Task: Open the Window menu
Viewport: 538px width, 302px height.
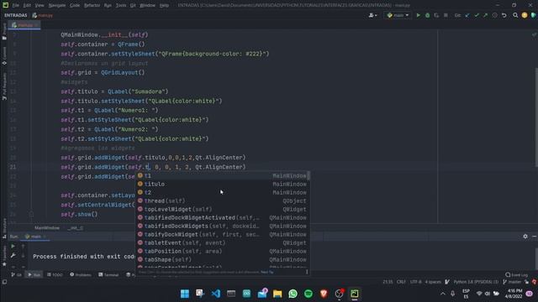Action: point(148,6)
